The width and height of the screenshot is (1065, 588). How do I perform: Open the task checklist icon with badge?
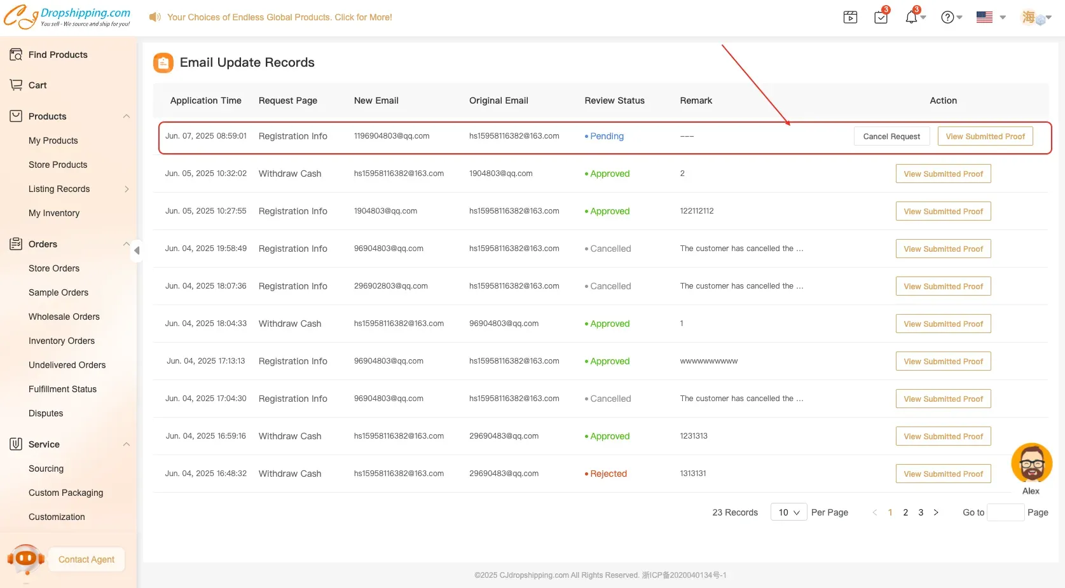[x=881, y=17]
